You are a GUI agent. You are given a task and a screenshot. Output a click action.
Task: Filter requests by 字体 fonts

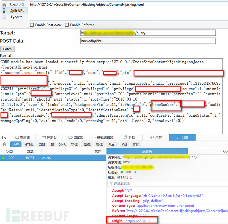click(x=74, y=144)
